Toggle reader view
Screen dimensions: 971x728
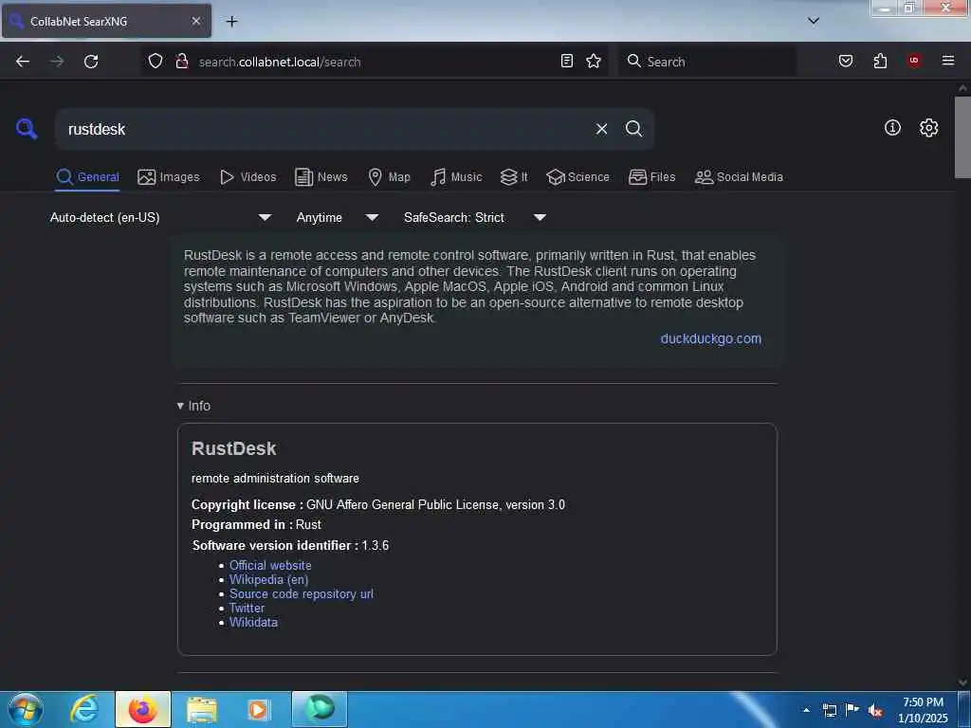tap(567, 61)
